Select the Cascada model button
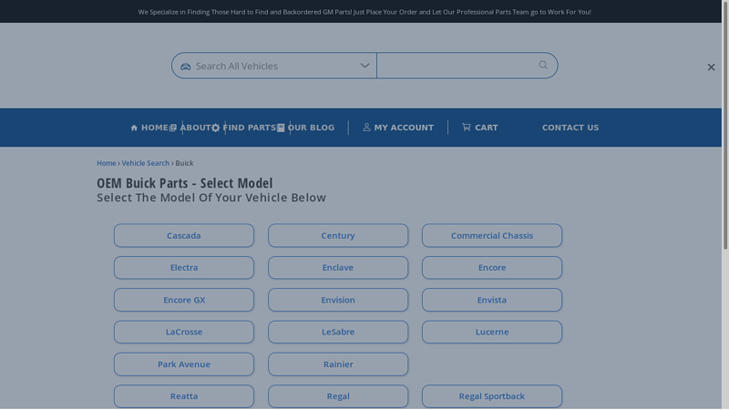Image resolution: width=729 pixels, height=410 pixels. 184,236
